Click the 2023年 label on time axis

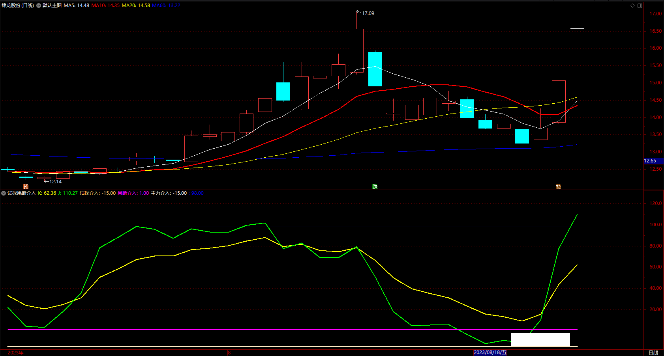(16, 352)
